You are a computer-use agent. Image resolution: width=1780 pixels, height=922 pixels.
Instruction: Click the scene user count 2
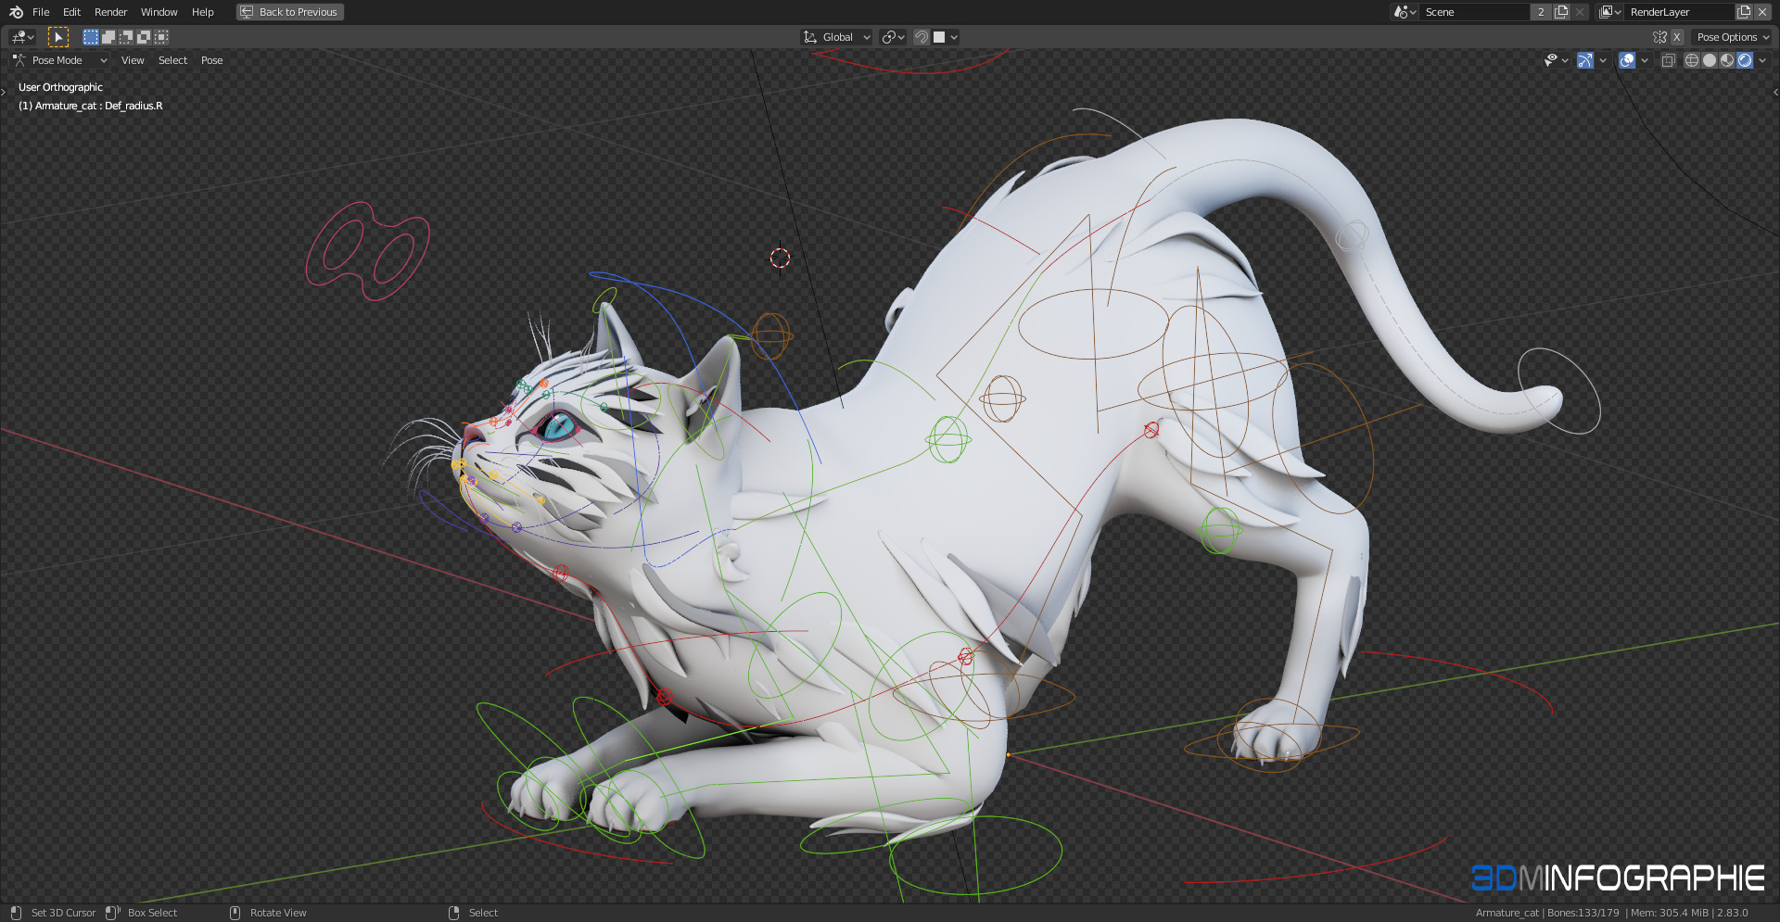1541,12
